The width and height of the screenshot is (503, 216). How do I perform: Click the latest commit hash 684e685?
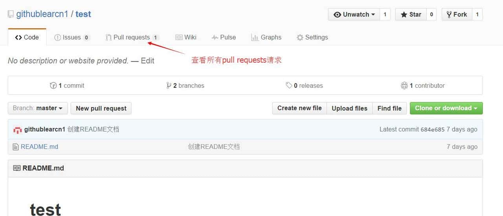pos(432,129)
